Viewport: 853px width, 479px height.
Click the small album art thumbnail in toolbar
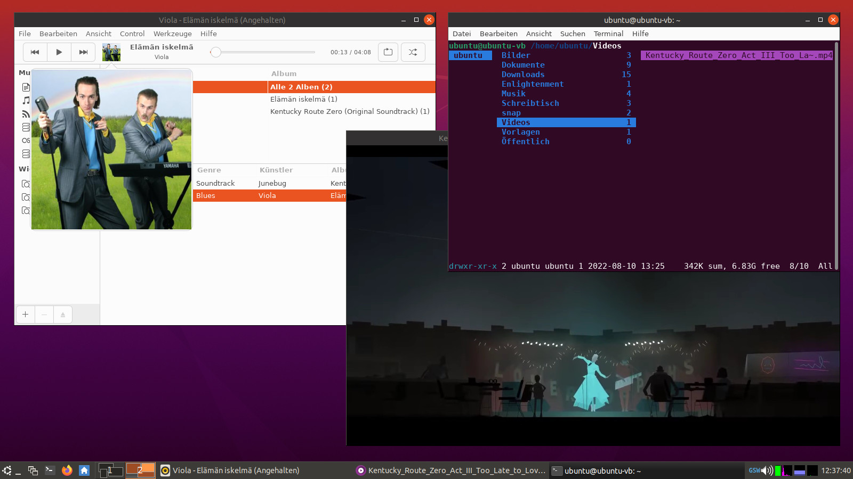(111, 52)
